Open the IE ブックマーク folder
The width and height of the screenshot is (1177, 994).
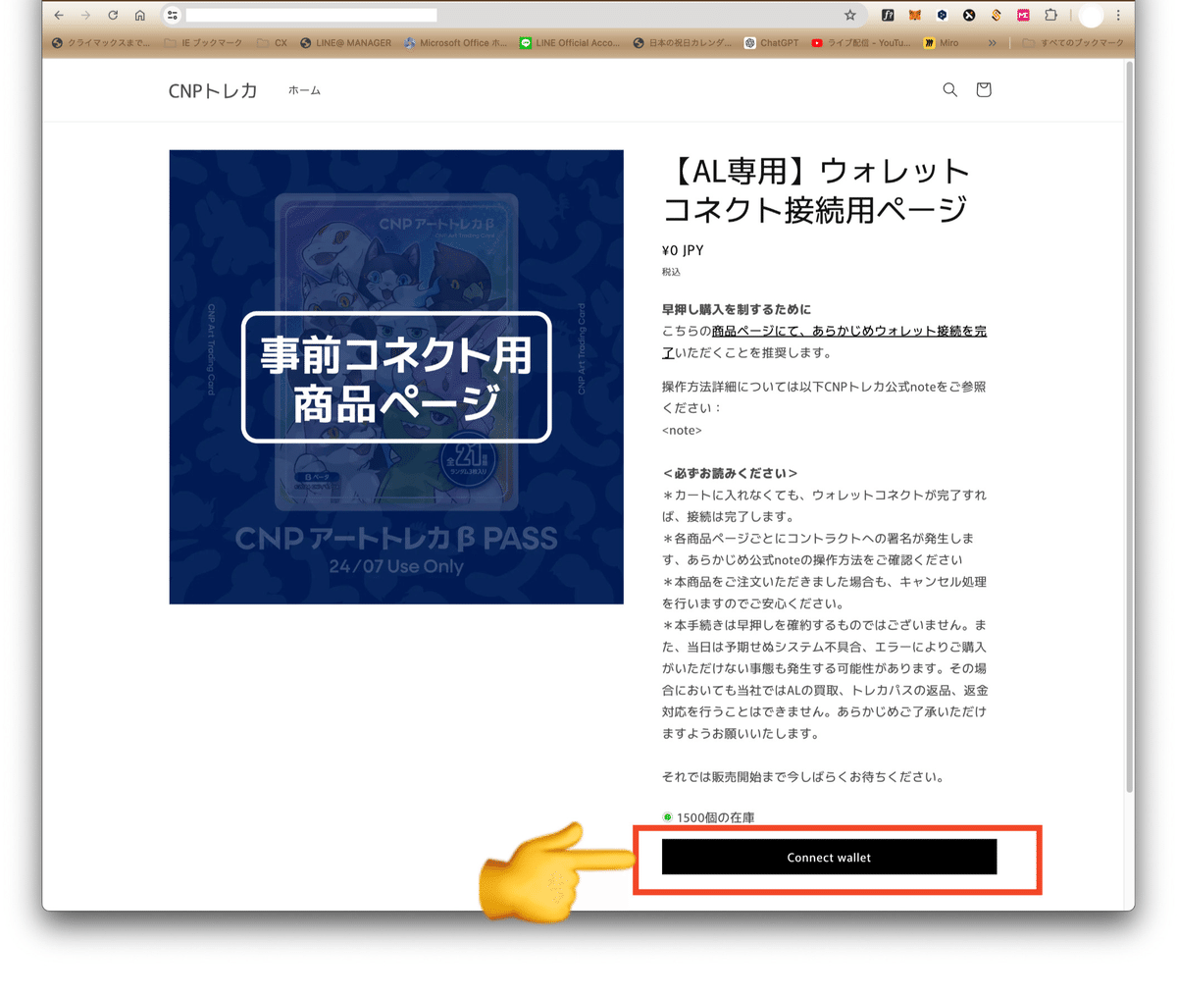click(x=203, y=43)
